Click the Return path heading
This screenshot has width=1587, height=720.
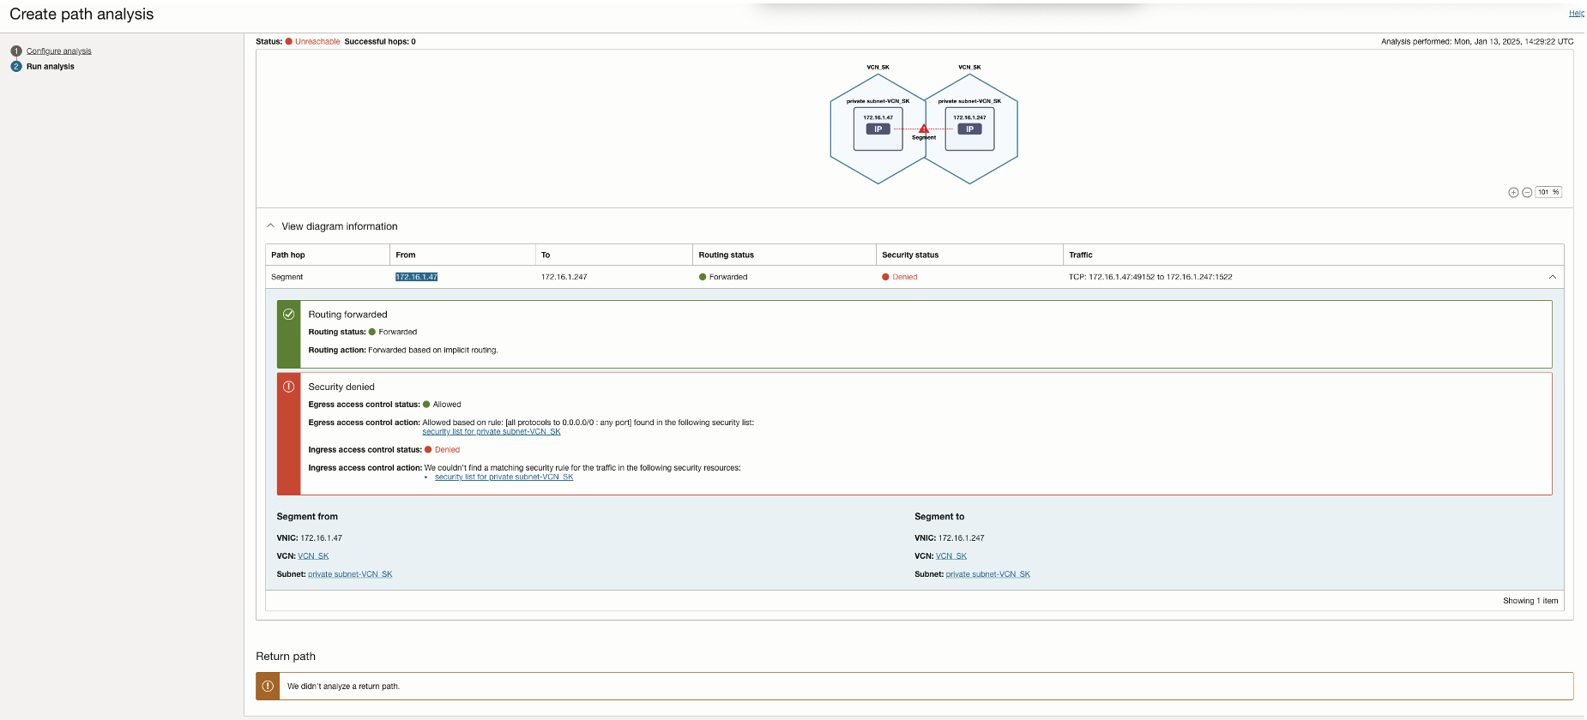[286, 657]
